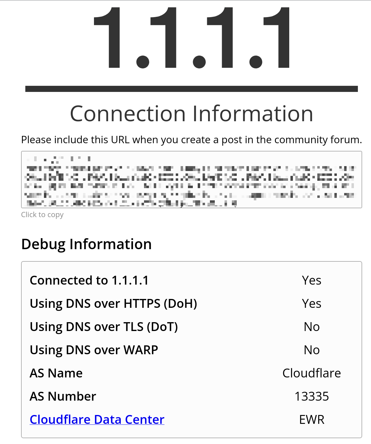Viewport: 371px width, 444px height.
Task: Click the Yes value for DNS over HTTPS
Action: [312, 303]
